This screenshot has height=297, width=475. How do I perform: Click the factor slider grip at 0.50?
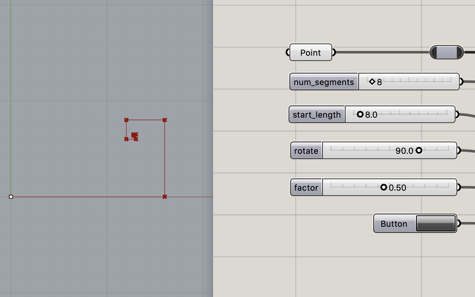click(x=384, y=187)
